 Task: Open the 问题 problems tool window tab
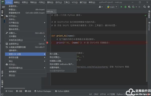pyautogui.click(x=19, y=91)
